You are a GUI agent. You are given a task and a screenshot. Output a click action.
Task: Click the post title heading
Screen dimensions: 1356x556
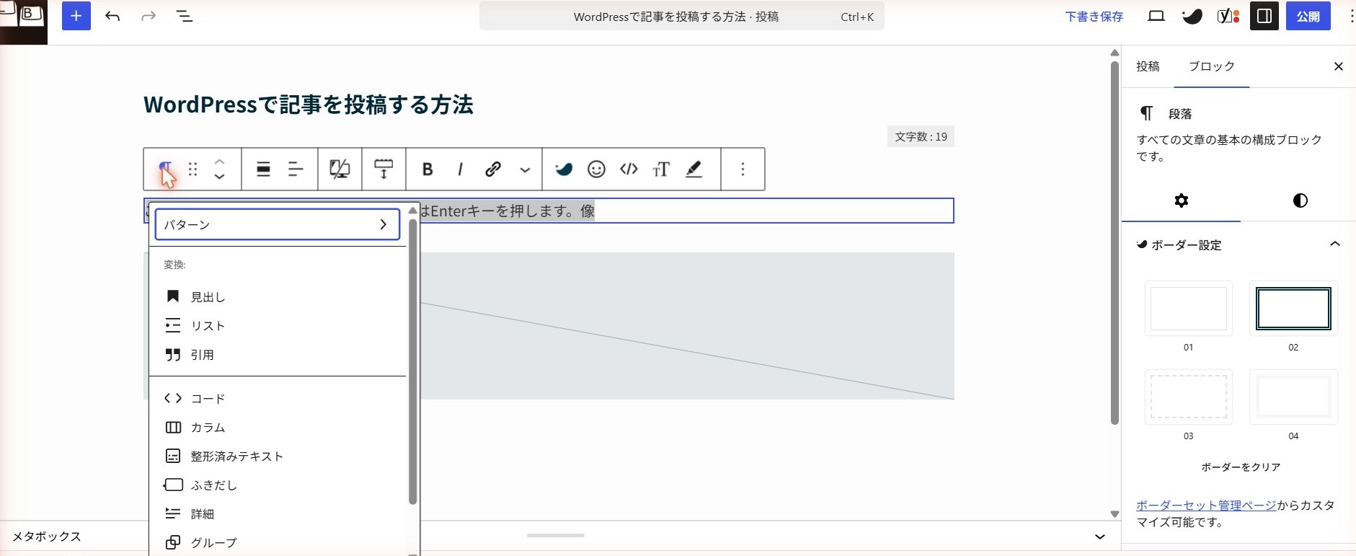click(309, 105)
